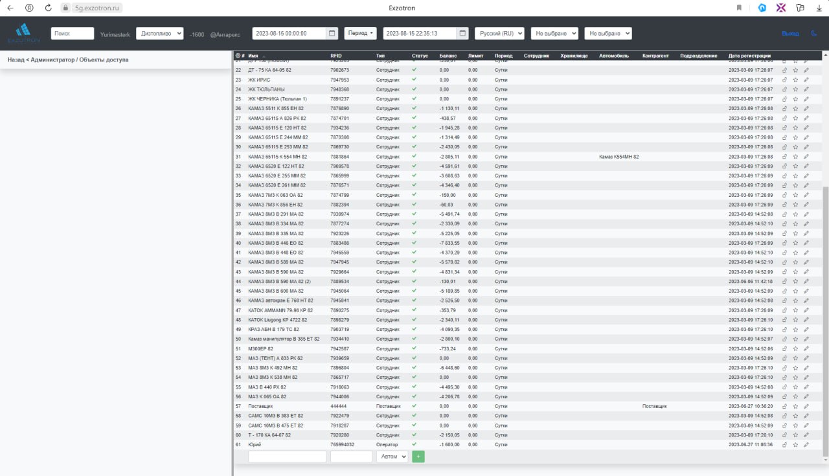Screen dimensions: 829x476
Task: Sort by Дата регистрации column header
Action: point(749,56)
